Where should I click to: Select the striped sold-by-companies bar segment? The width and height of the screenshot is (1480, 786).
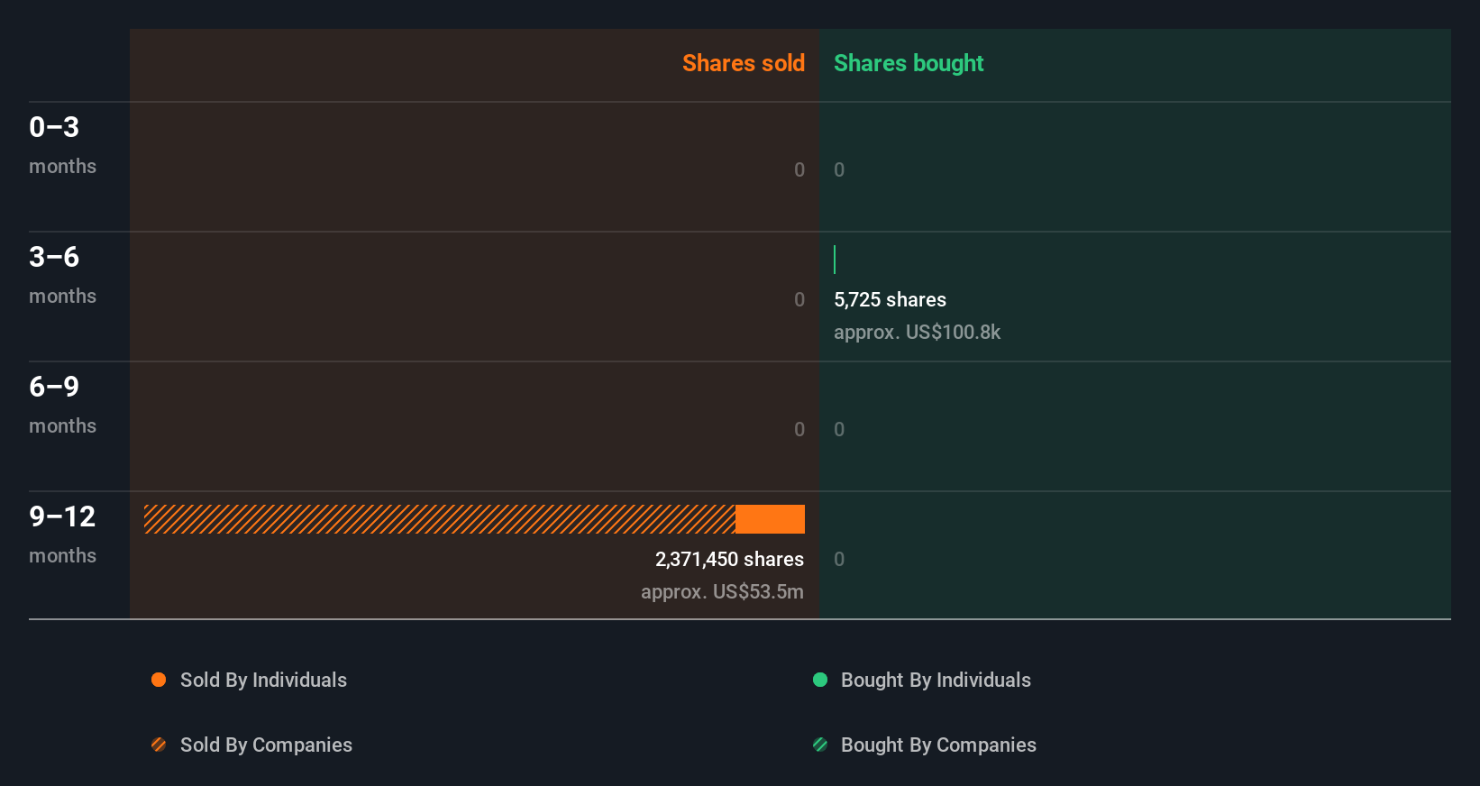point(440,519)
